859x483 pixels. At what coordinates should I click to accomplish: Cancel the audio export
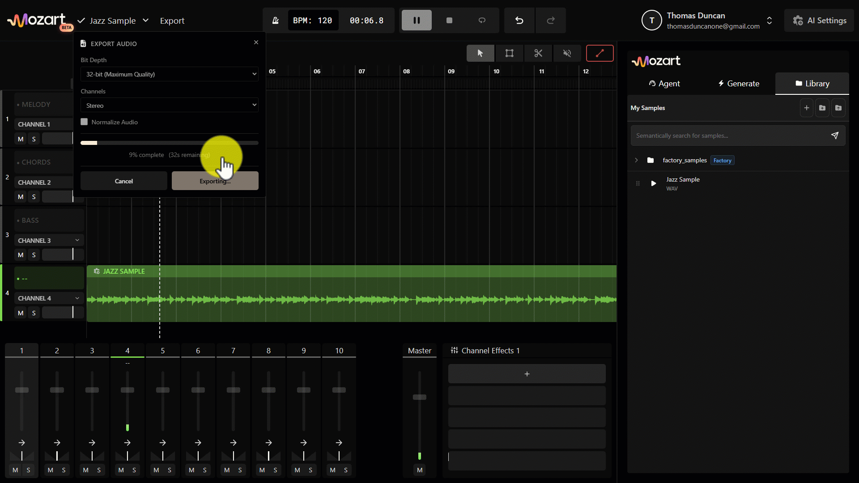point(123,181)
